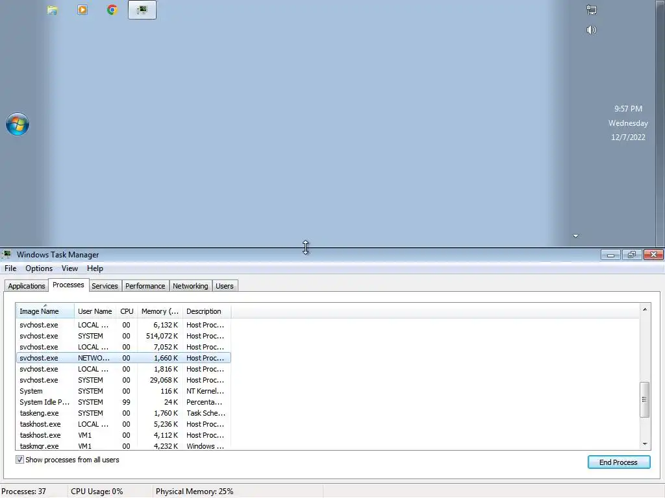Click the network tray icon
This screenshot has height=498, width=665.
(x=592, y=10)
